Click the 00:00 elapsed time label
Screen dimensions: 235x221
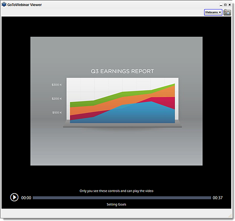coord(26,198)
